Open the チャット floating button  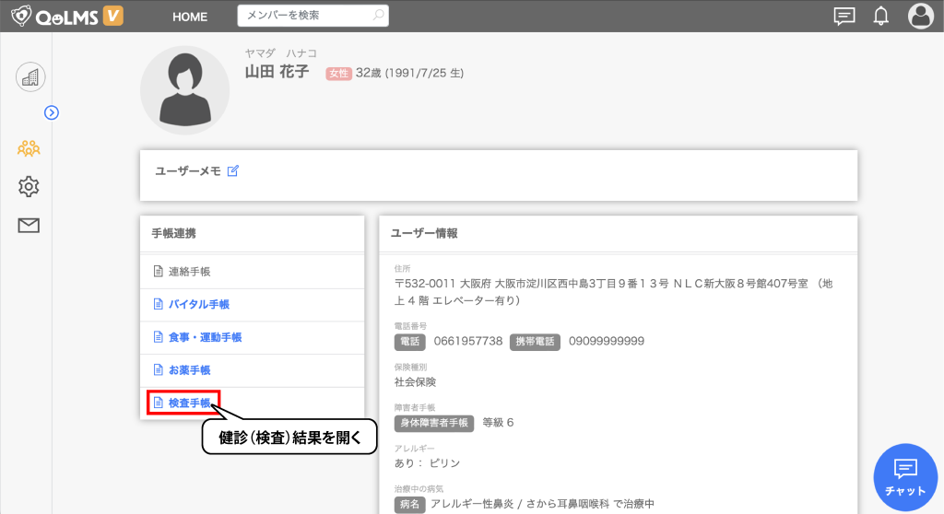click(x=905, y=476)
